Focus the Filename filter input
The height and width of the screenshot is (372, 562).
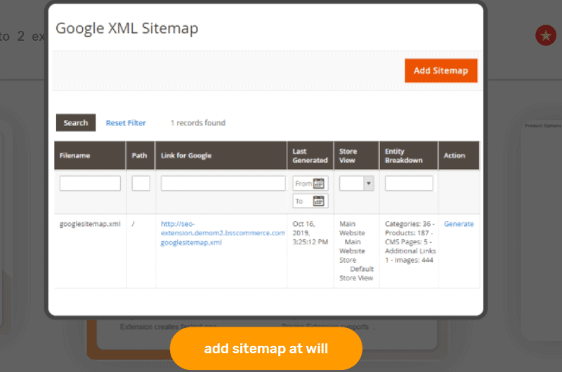[90, 183]
